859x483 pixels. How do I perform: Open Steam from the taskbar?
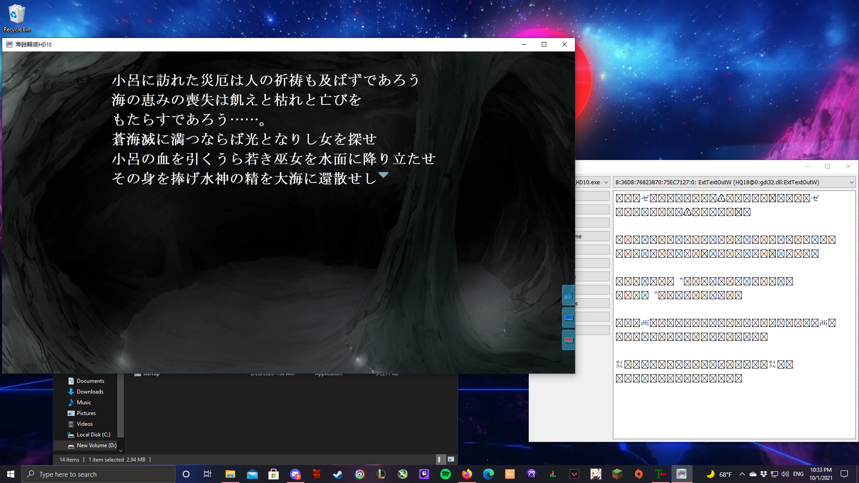(338, 474)
